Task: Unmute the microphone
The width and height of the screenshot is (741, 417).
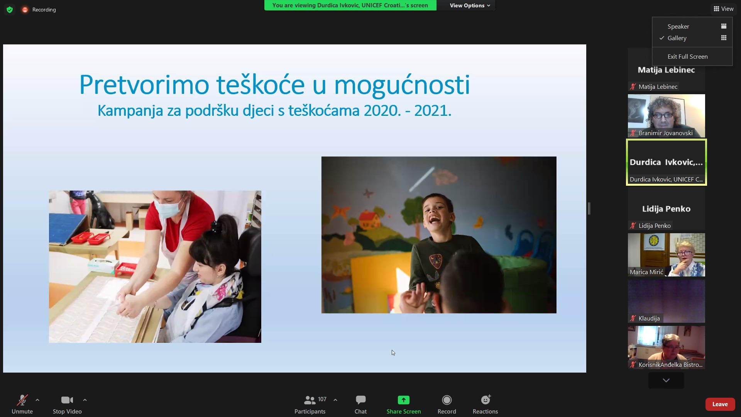Action: (22, 404)
